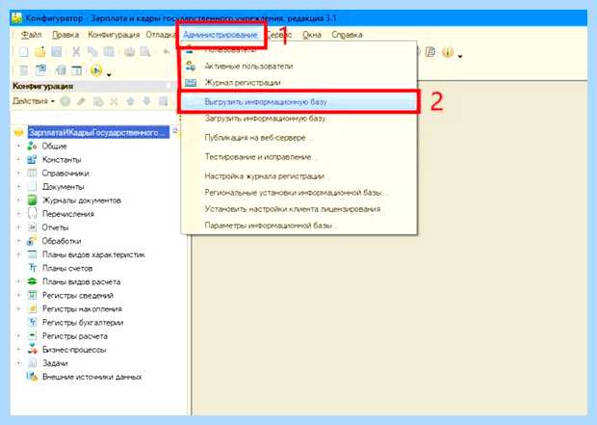Select Журнал регистрации menu entry
The height and width of the screenshot is (425, 597).
(298, 82)
